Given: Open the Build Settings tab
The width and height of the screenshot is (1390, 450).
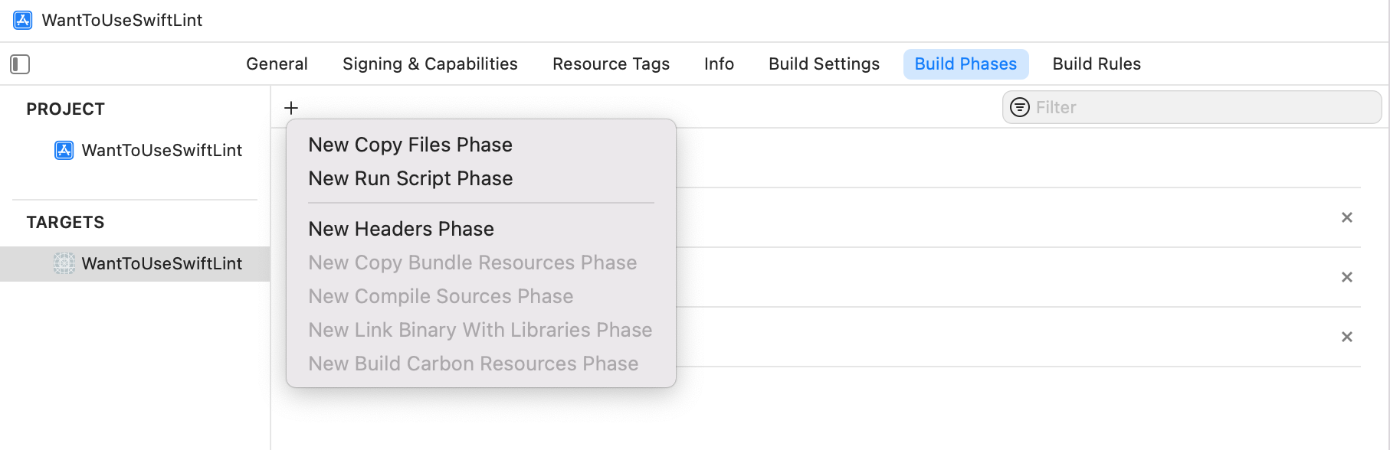Looking at the screenshot, I should [x=824, y=64].
